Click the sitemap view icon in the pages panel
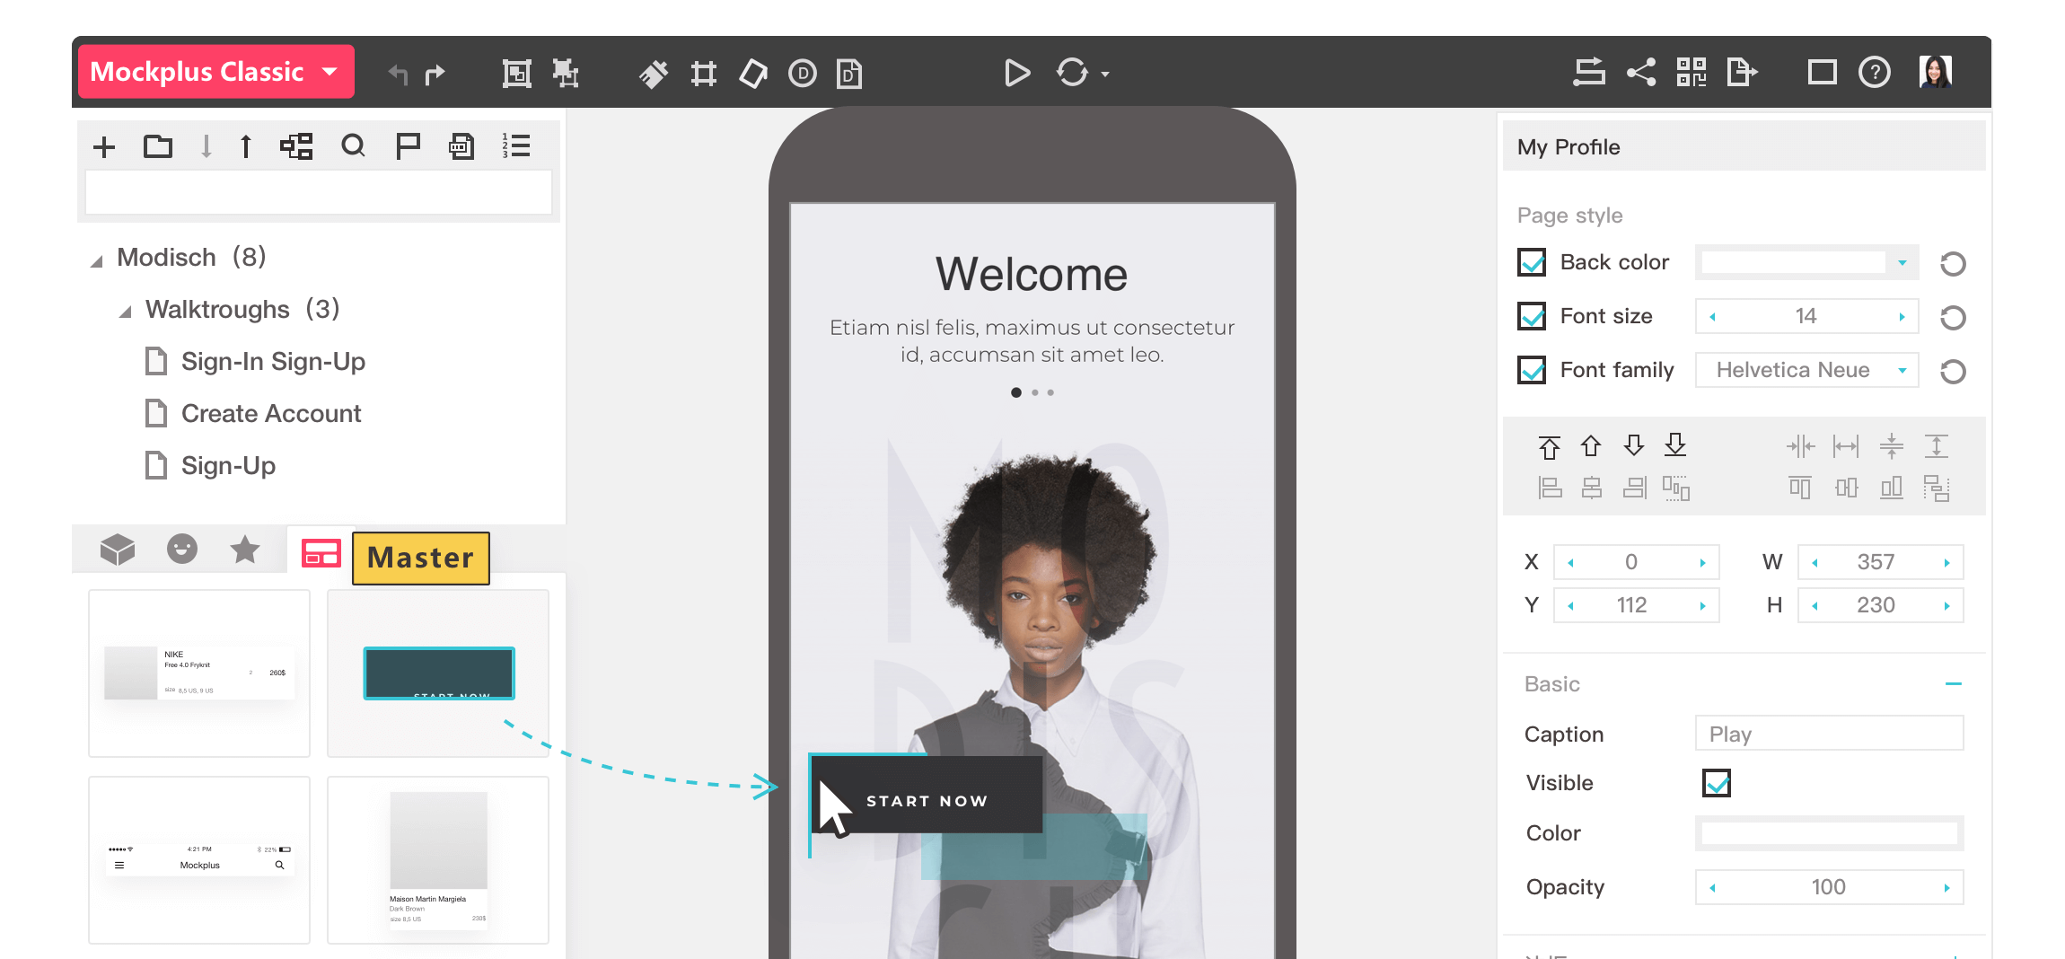The image size is (2065, 959). coord(297,145)
